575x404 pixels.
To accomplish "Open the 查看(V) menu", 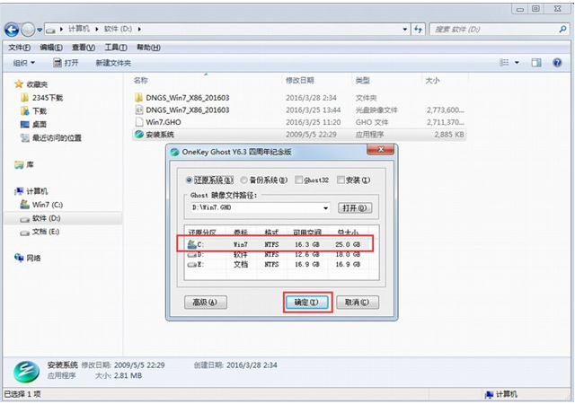I will [x=84, y=48].
